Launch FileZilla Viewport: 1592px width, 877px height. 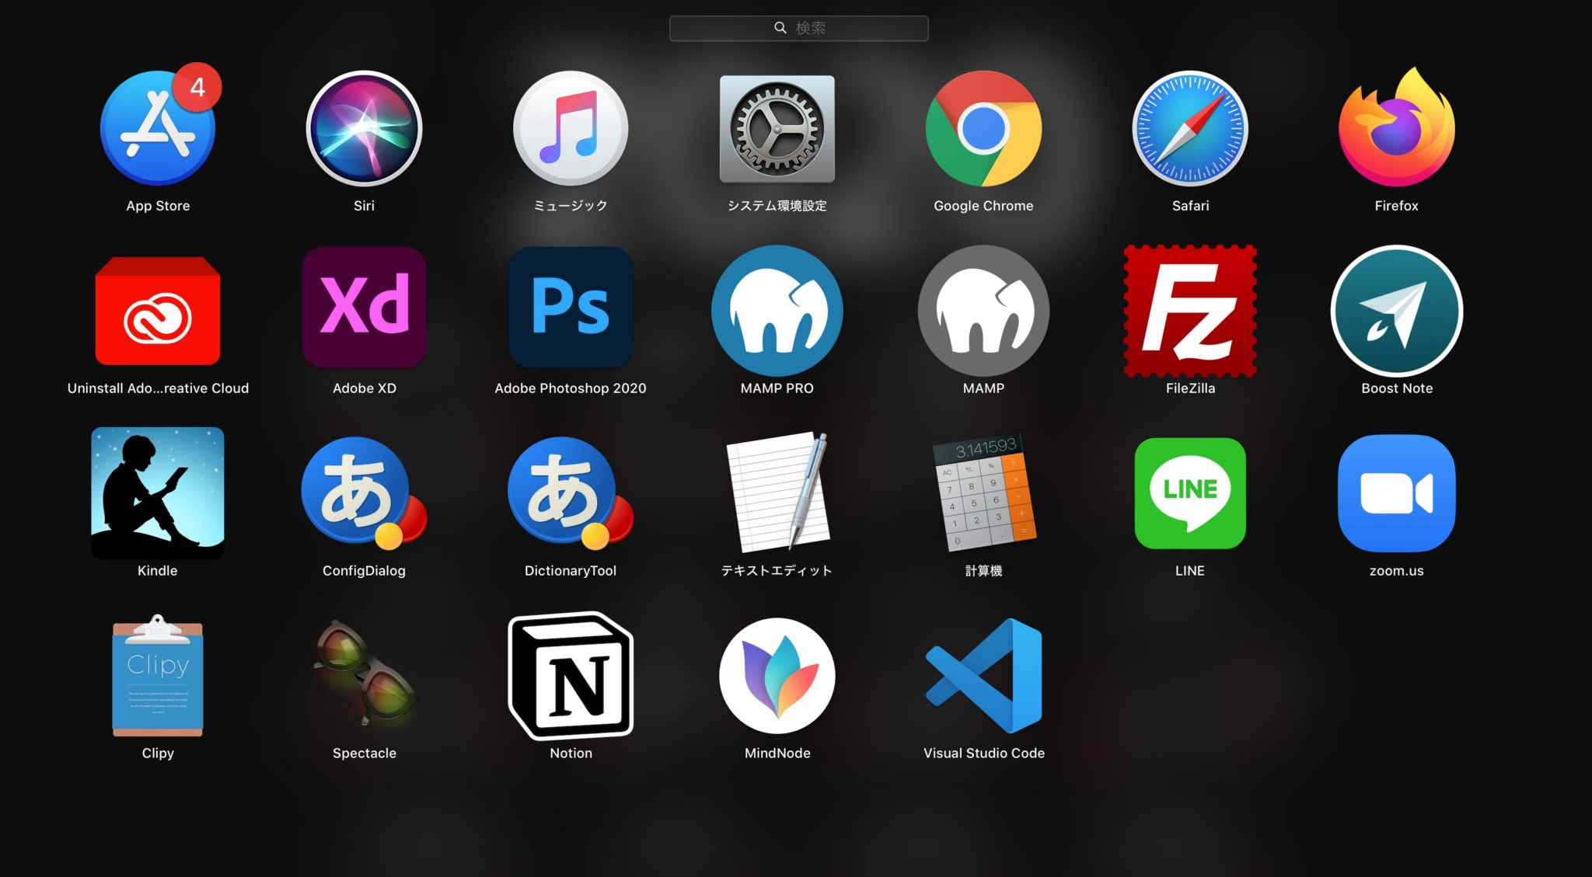1190,311
